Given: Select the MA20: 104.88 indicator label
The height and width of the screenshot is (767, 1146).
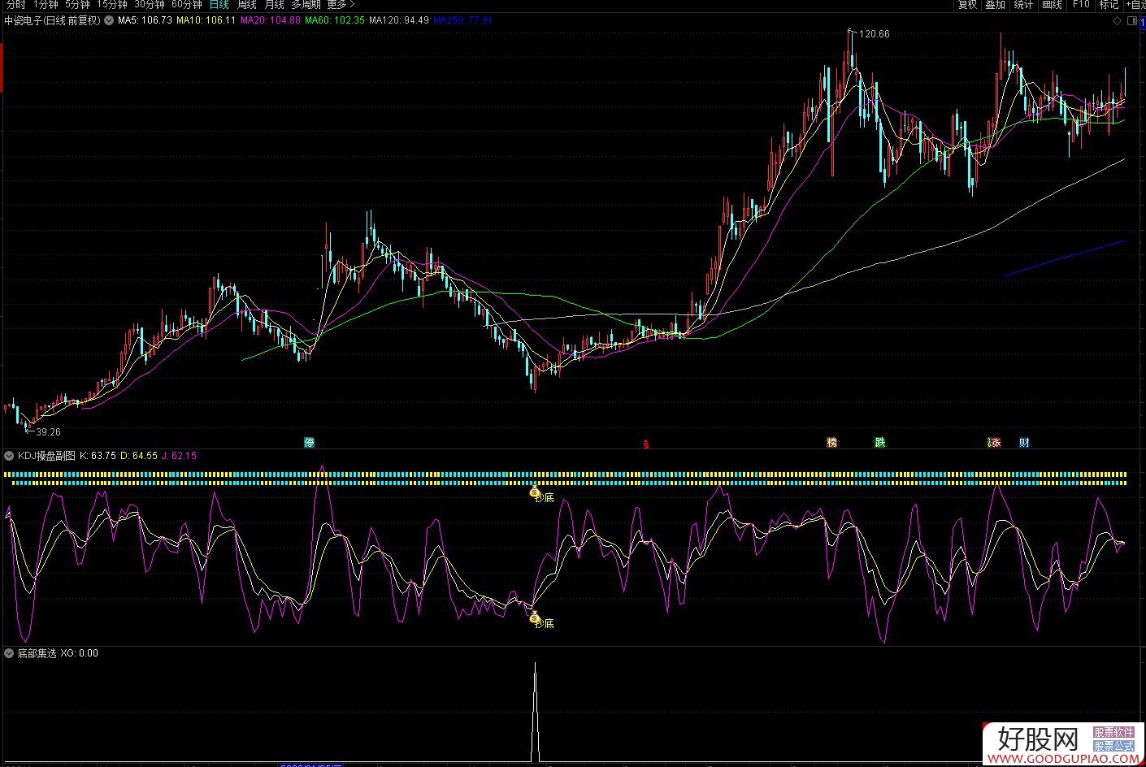Looking at the screenshot, I should pyautogui.click(x=270, y=20).
